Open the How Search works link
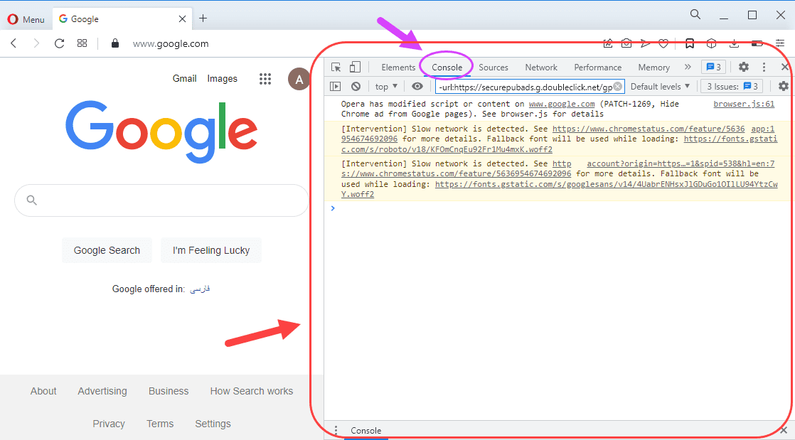 click(x=252, y=392)
